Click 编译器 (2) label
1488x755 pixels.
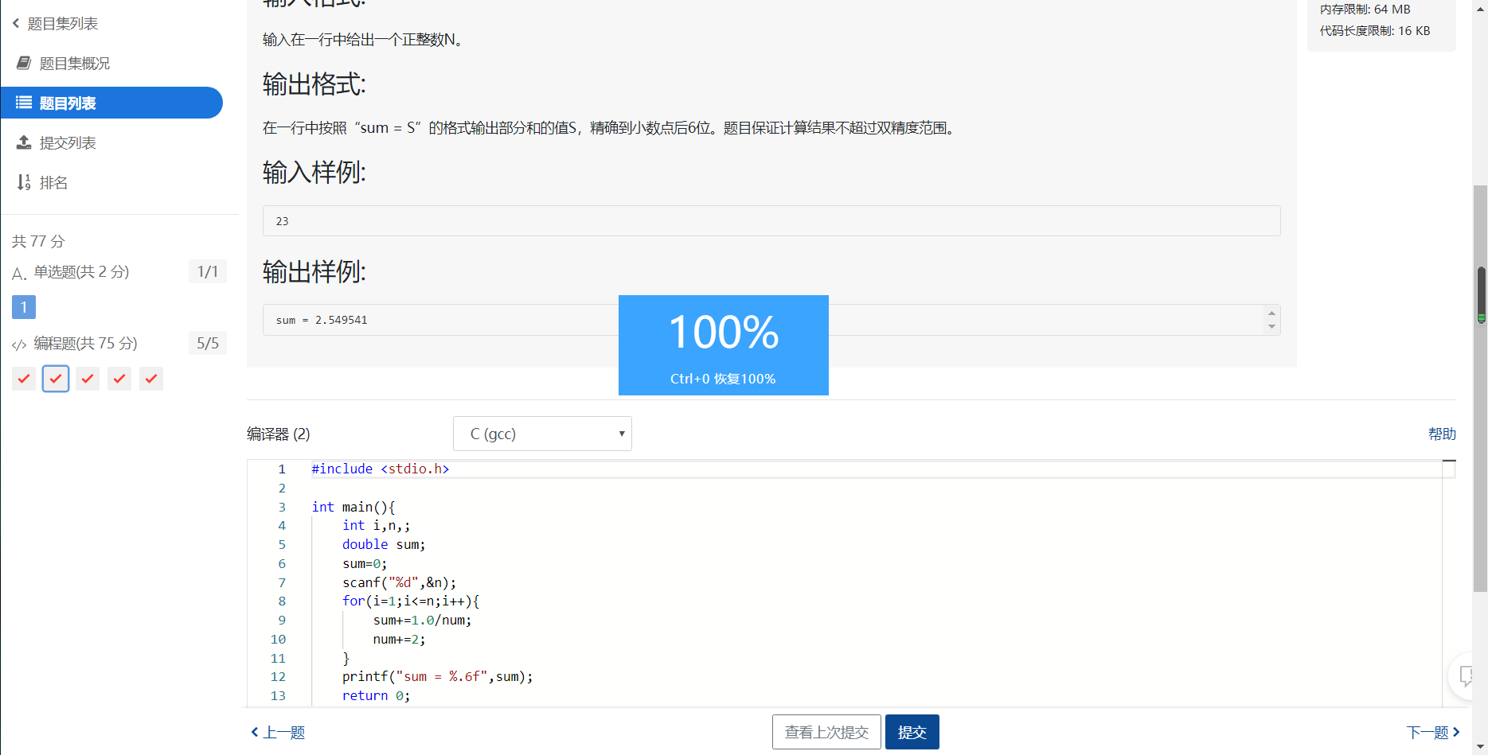pyautogui.click(x=279, y=434)
